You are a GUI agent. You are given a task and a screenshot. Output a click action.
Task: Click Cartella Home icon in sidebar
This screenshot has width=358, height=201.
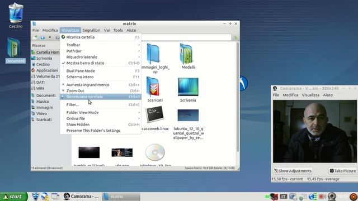[34, 52]
